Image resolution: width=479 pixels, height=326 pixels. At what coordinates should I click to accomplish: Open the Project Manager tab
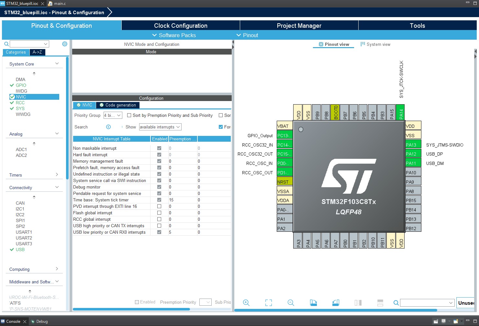(x=299, y=25)
